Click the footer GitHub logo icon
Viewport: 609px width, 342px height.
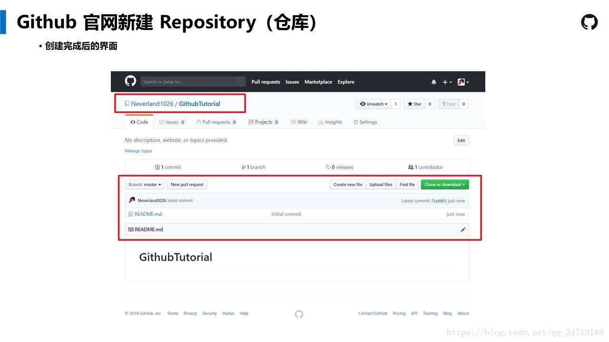[299, 314]
